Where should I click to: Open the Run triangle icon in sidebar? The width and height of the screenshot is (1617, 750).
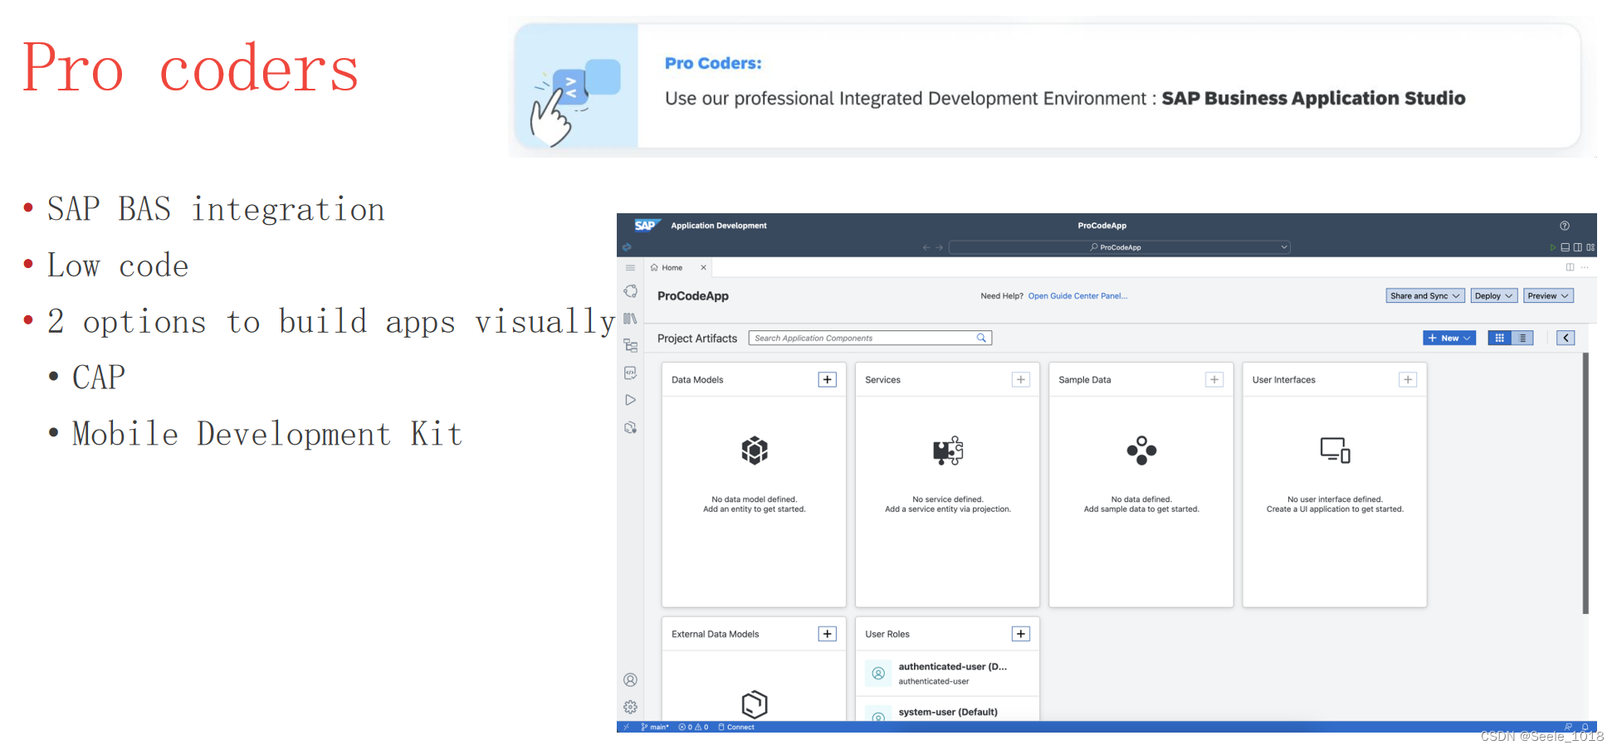(630, 400)
